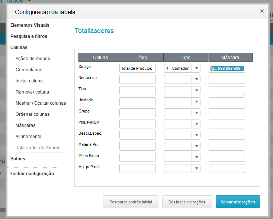The height and width of the screenshot is (219, 273).
Task: Open Tipo dropdown for Pos.IPI/NCM row
Action: click(196, 124)
